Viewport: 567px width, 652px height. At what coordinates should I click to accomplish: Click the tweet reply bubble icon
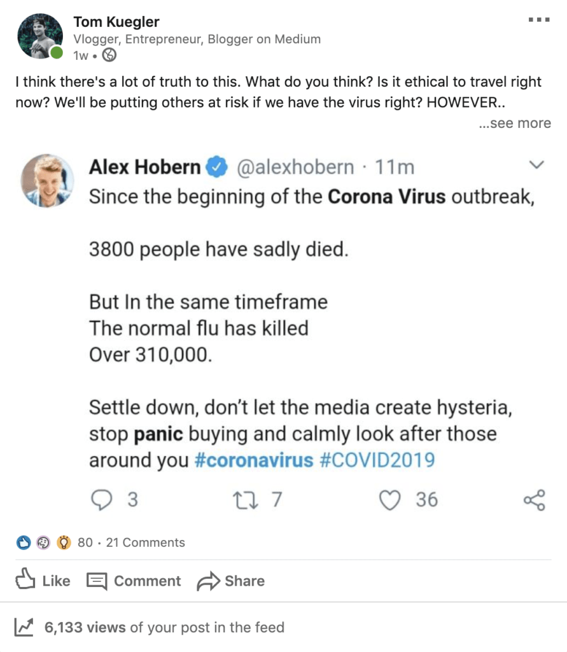(x=101, y=499)
